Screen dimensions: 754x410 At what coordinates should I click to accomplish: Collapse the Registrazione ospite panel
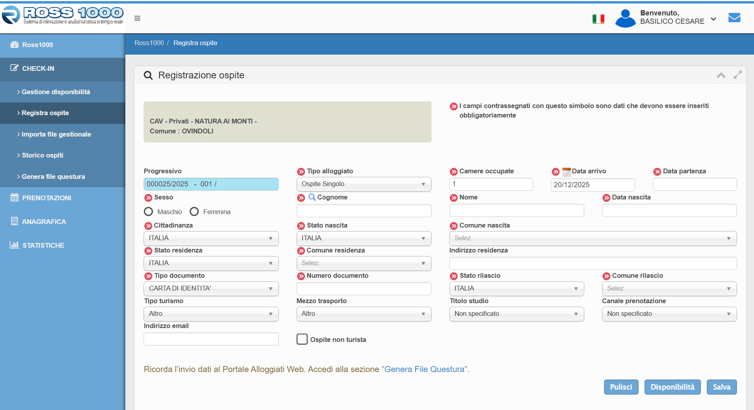721,75
